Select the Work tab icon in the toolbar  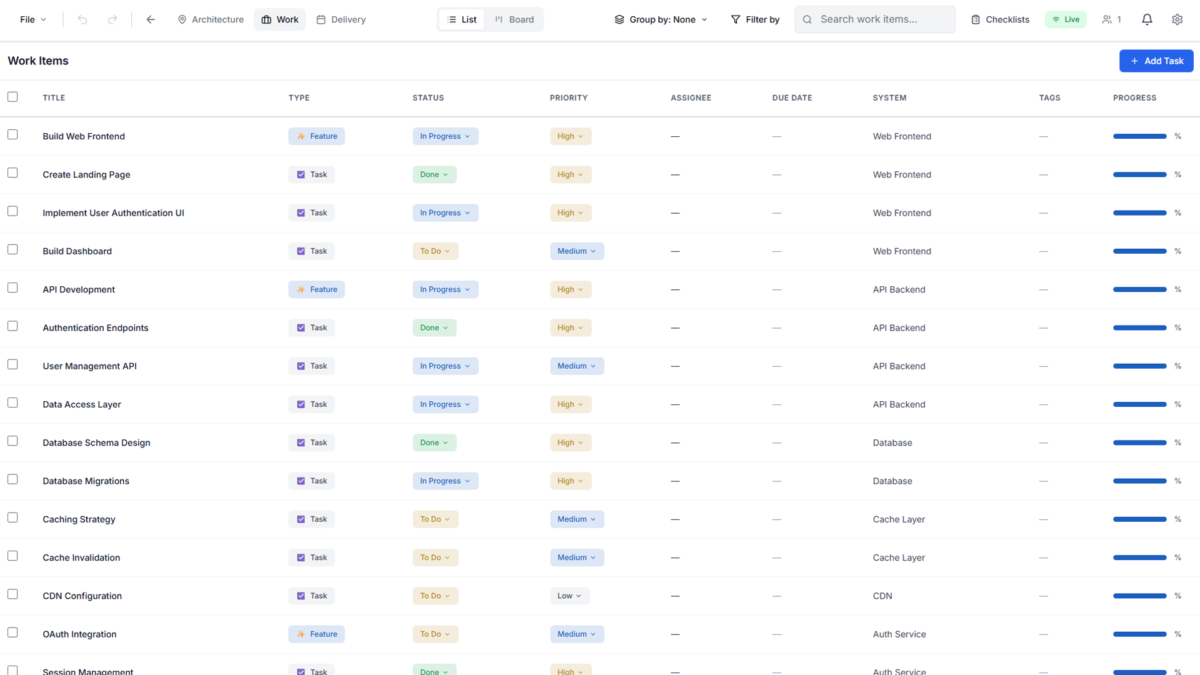pyautogui.click(x=265, y=19)
